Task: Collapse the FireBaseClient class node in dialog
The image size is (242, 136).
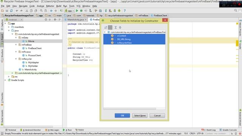Action: coord(105,32)
